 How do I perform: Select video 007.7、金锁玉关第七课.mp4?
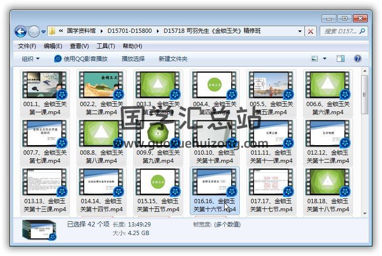coord(45,142)
